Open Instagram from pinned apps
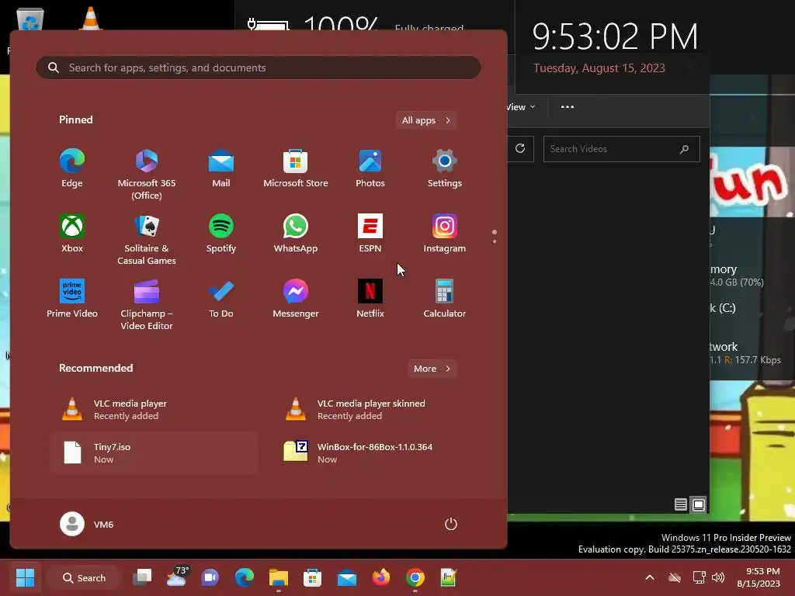Image resolution: width=795 pixels, height=596 pixels. tap(445, 234)
